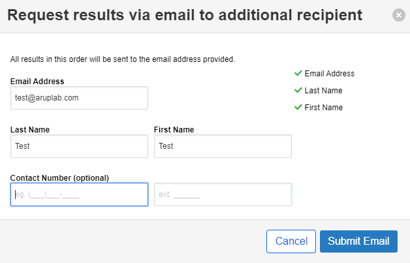Screen dimensions: 410x263
Task: Select the First Name text box
Action: pyautogui.click(x=223, y=146)
